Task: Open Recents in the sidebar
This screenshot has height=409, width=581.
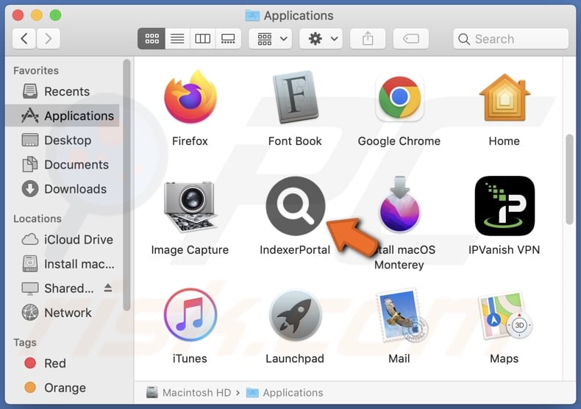Action: pyautogui.click(x=63, y=91)
